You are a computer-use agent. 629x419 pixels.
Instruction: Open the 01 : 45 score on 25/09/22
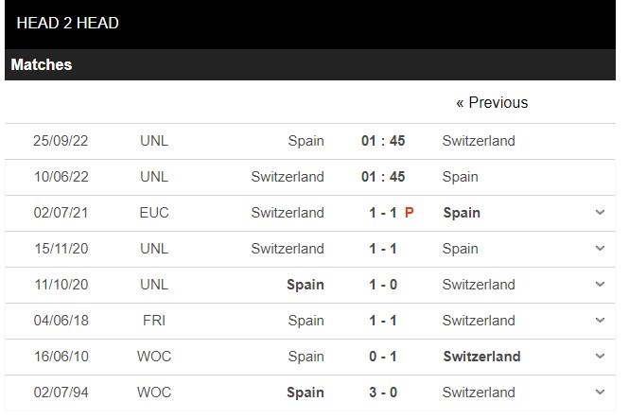pos(383,141)
